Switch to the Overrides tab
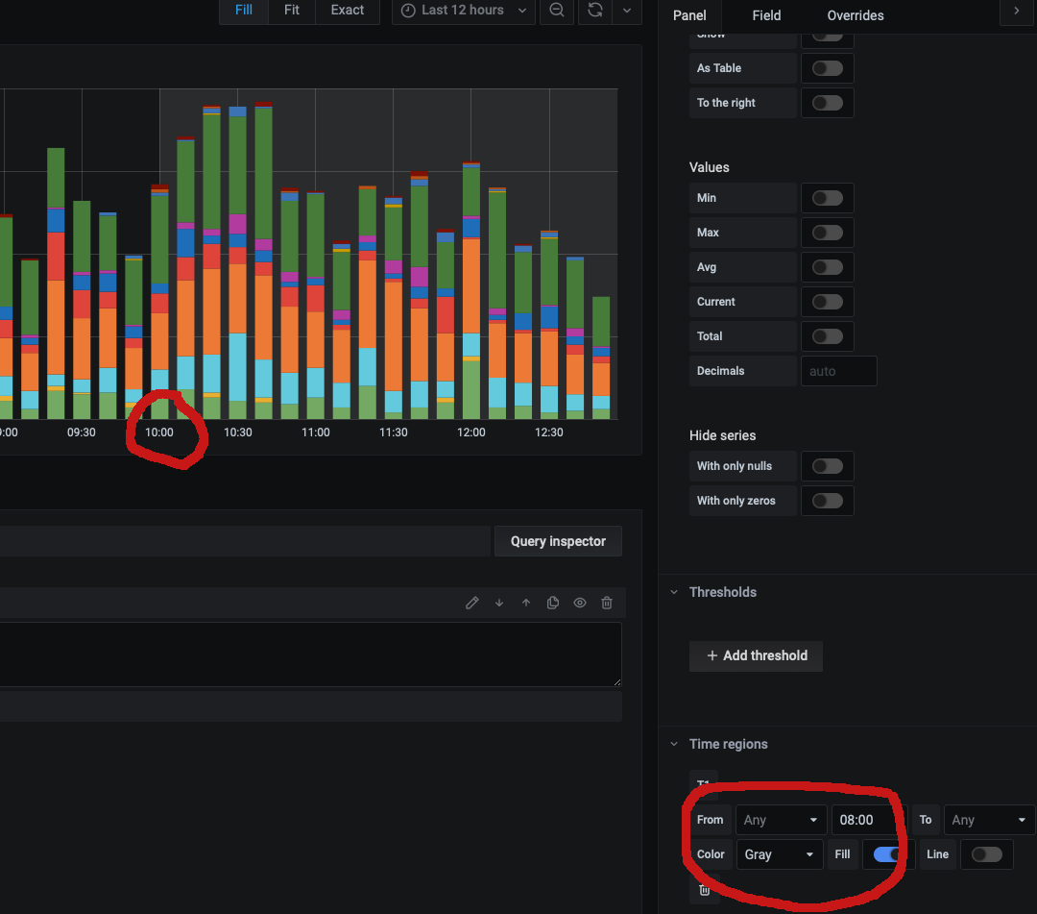Image resolution: width=1037 pixels, height=914 pixels. pos(854,15)
